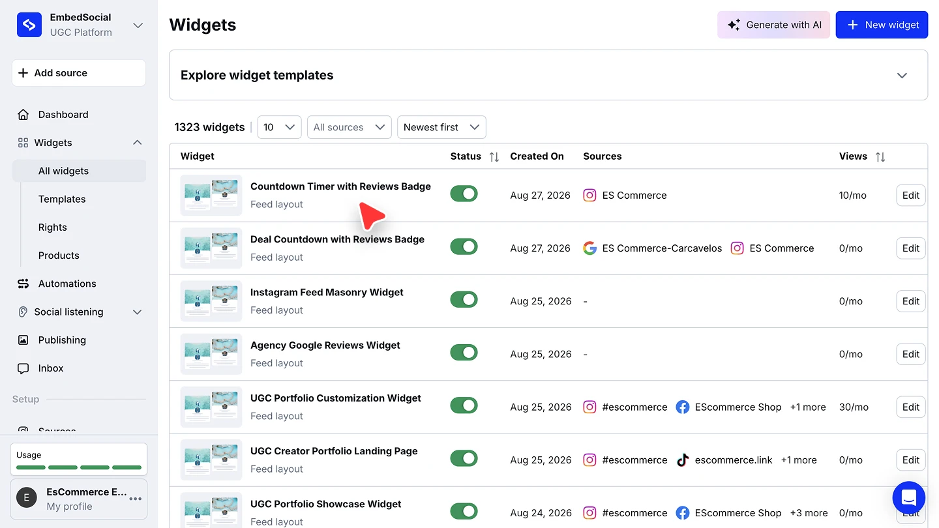This screenshot has width=939, height=528.
Task: Open profile options three-dot menu
Action: point(136,499)
